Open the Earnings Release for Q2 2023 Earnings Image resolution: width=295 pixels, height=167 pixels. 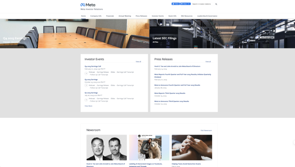point(103,98)
